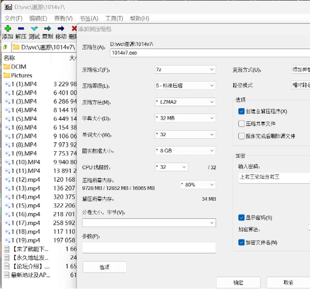Click the archive name field 1014v7.exe
310x289 pixels.
[x=210, y=53]
